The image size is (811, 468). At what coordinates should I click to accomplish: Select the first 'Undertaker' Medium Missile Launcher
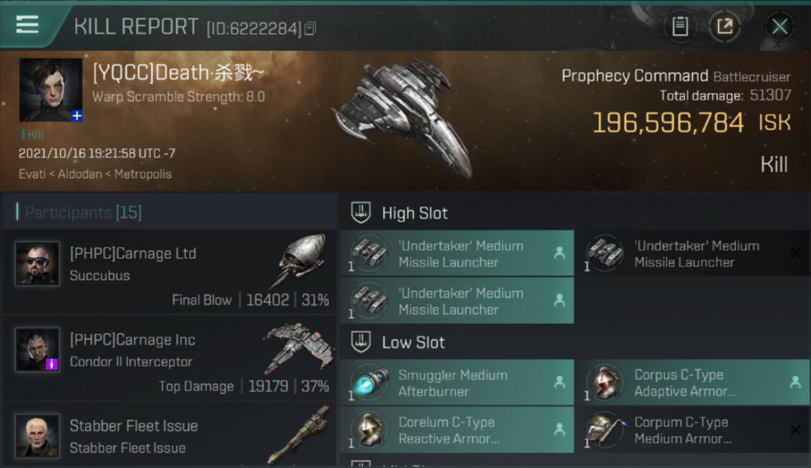(457, 253)
